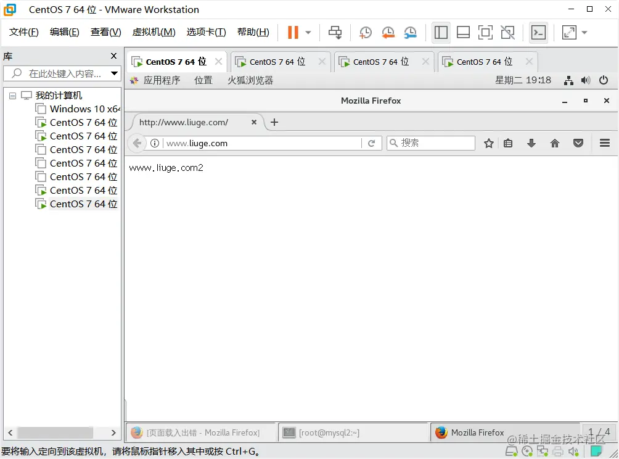Open the 文件(F) menu

click(23, 32)
